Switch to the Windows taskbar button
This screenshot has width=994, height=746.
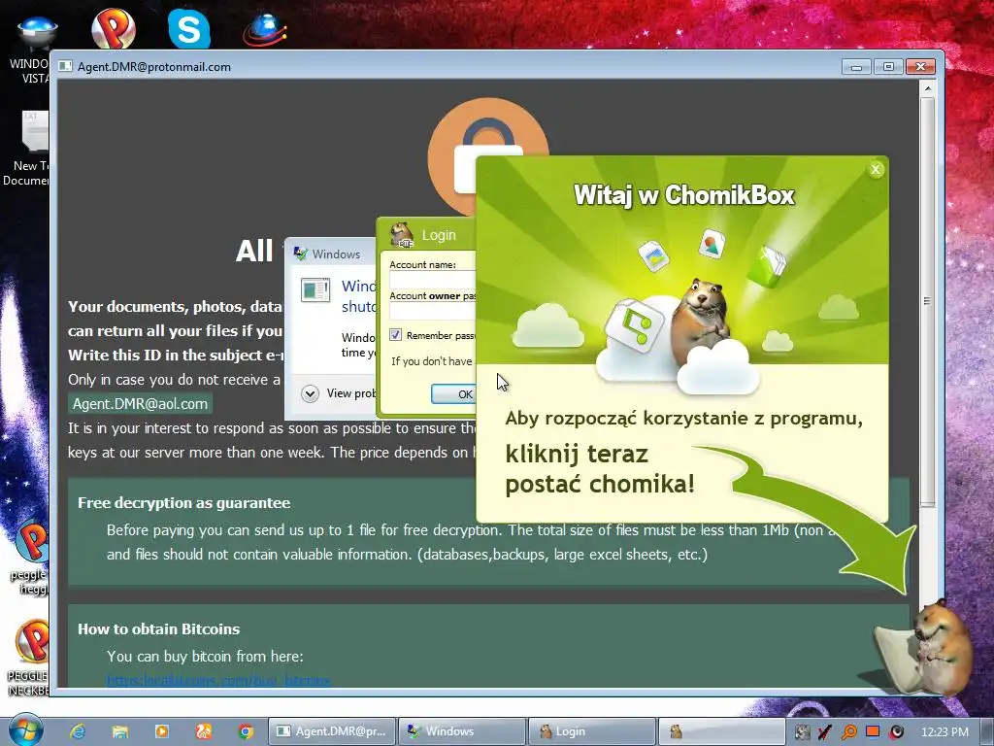462,731
